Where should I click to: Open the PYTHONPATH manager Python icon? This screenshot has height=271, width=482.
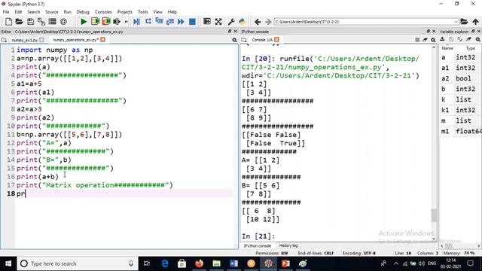pyautogui.click(x=243, y=22)
